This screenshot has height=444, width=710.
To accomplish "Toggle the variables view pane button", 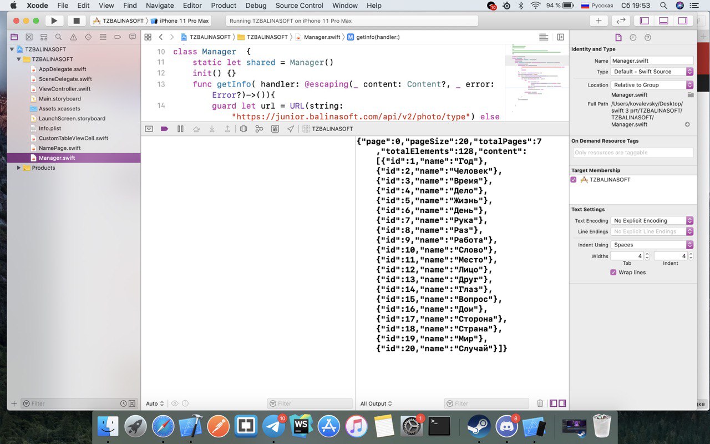I will point(554,403).
